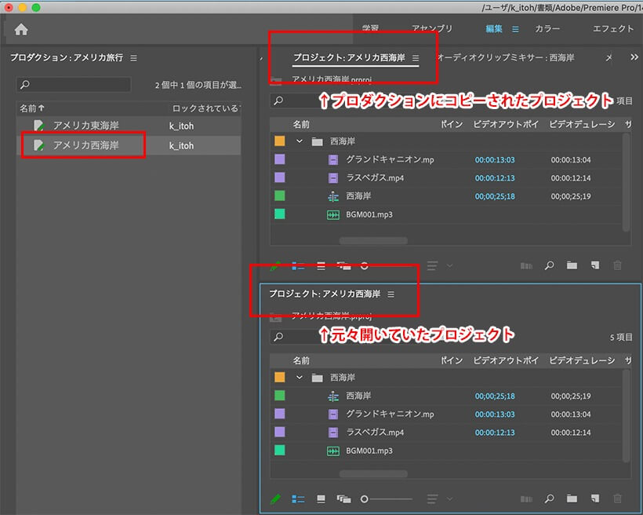Select 西海岸 sequence in upper Project panel
The height and width of the screenshot is (515, 643).
tap(358, 196)
